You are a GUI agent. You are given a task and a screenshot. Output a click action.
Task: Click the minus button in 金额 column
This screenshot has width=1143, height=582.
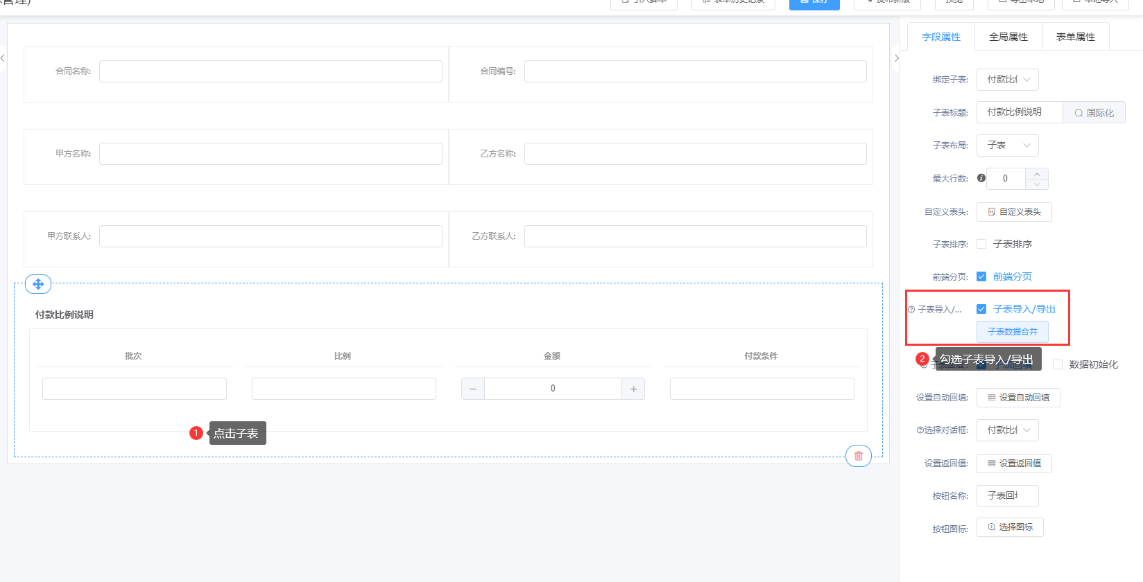point(473,389)
